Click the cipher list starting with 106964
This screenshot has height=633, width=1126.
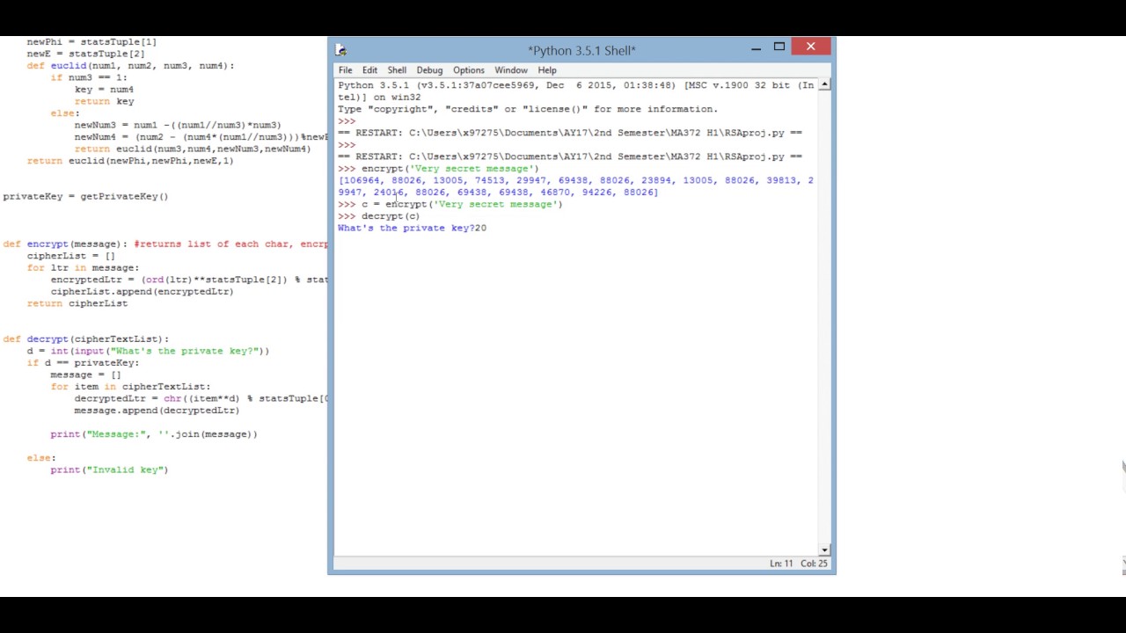click(576, 186)
